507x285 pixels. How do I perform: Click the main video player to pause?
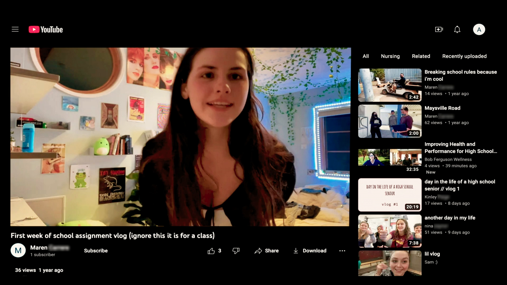coord(181,137)
